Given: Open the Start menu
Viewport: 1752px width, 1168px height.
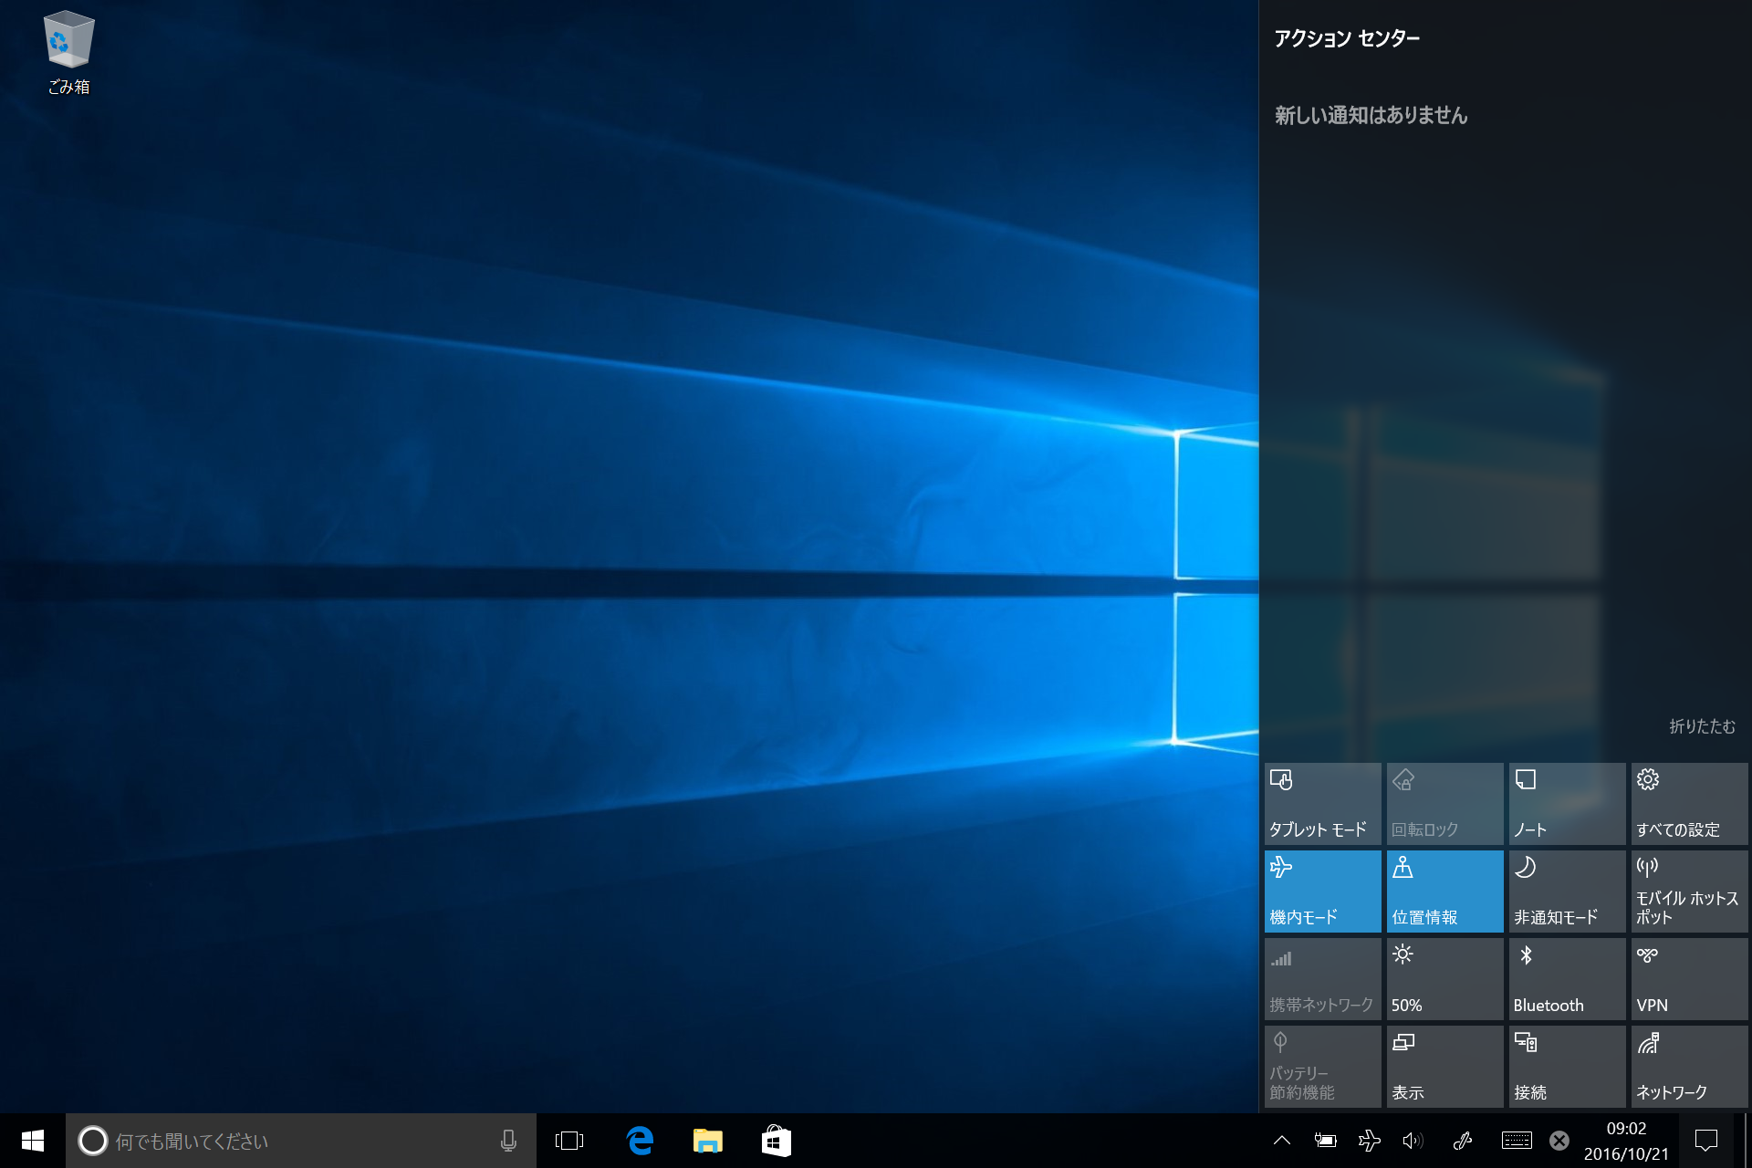Looking at the screenshot, I should coord(33,1141).
